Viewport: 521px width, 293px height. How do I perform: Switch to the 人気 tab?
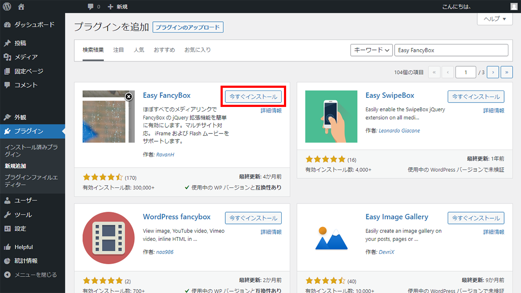[139, 50]
